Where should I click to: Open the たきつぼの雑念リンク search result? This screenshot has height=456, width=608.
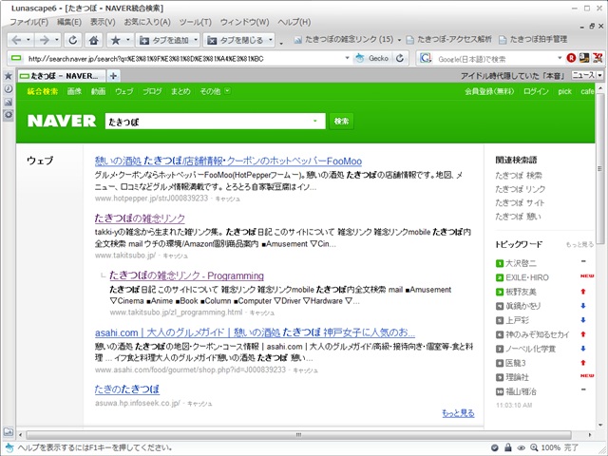(x=140, y=218)
